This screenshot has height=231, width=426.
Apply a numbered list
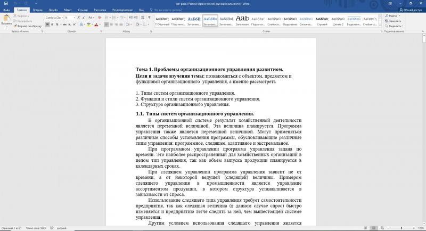click(x=114, y=18)
